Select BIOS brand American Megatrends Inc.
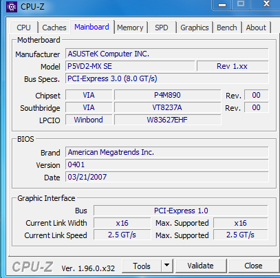Screen dimensions: 280x278 tap(167, 152)
